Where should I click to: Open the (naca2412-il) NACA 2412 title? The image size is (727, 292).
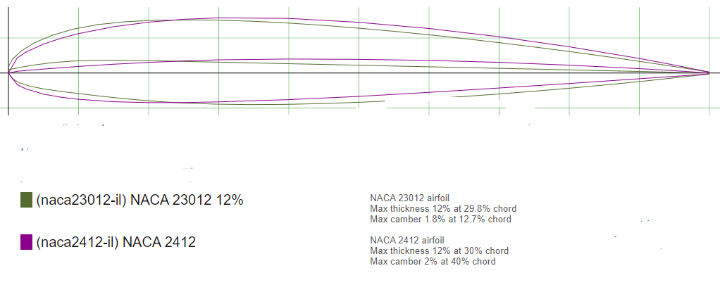click(116, 242)
